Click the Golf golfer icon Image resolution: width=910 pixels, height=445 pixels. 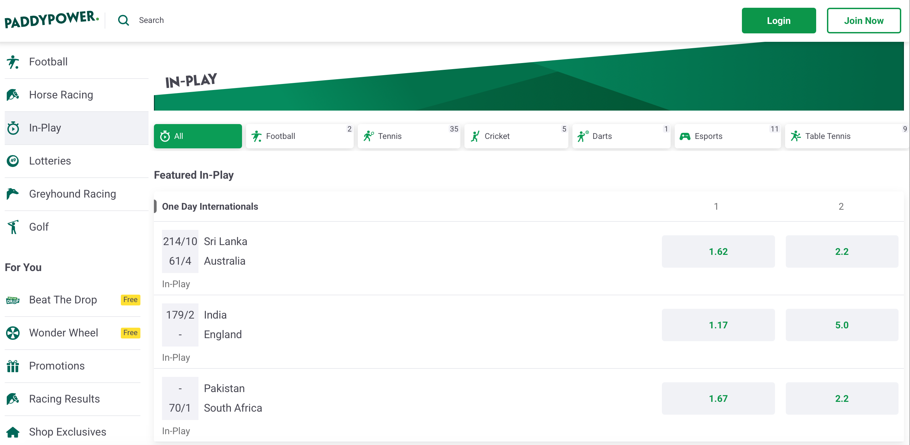click(13, 227)
